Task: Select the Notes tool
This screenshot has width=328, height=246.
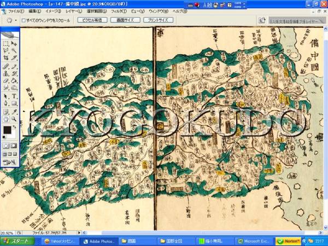Action: [6, 112]
